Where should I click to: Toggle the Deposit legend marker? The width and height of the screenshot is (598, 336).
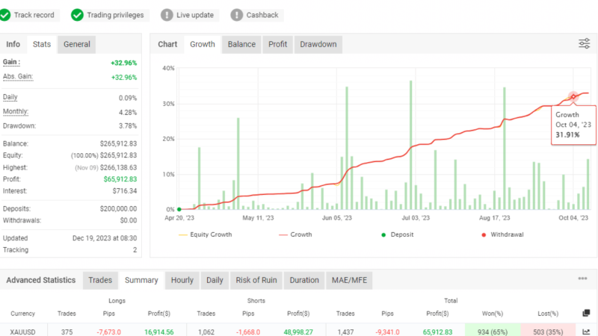[398, 234]
